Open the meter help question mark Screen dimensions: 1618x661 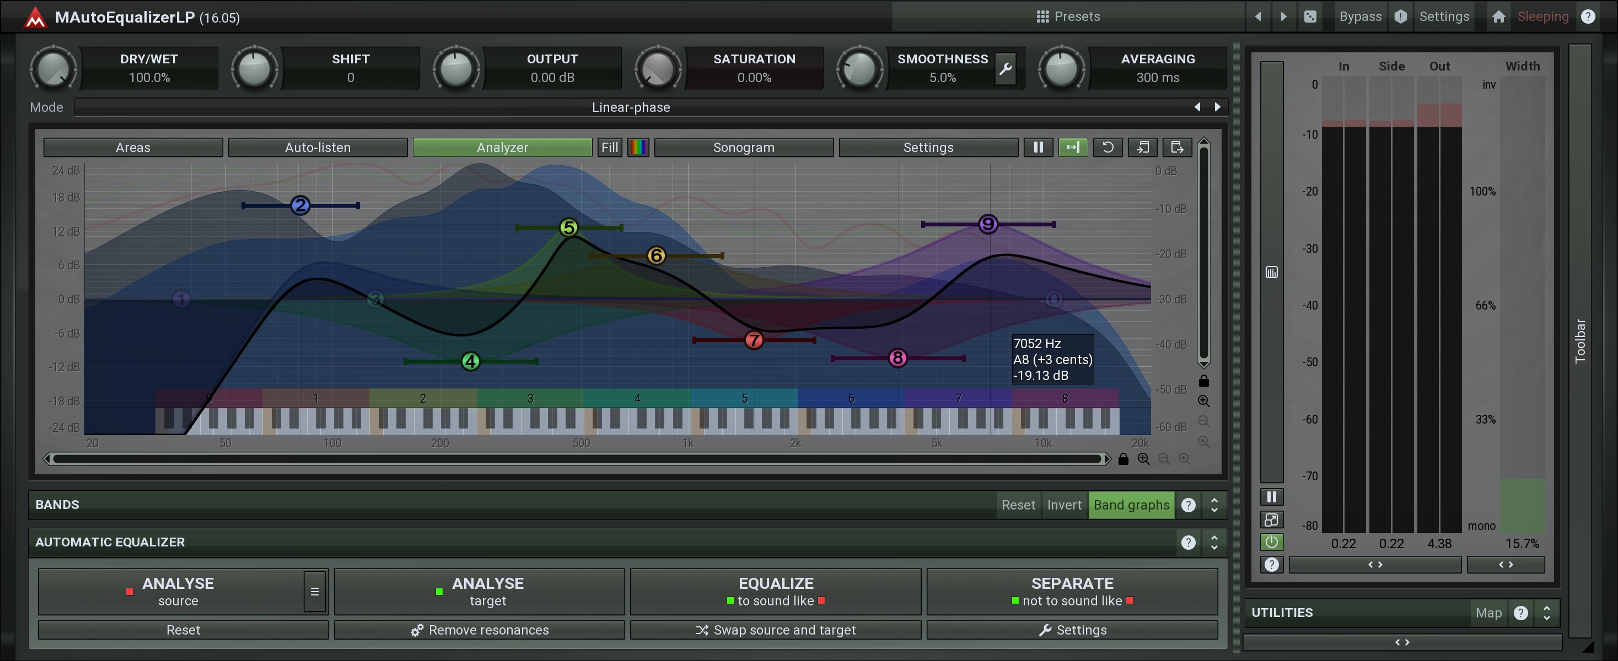click(x=1271, y=565)
